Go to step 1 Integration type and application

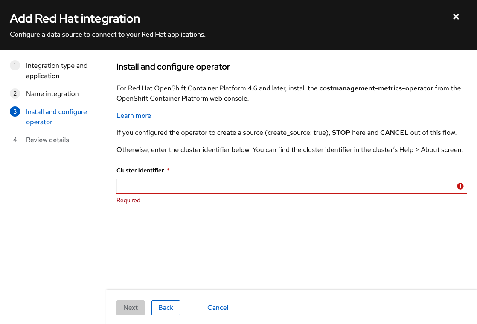click(57, 70)
